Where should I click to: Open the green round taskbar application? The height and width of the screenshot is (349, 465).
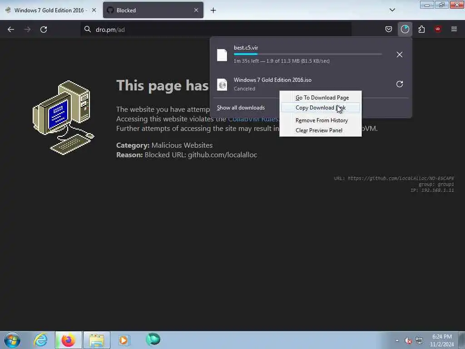153,339
